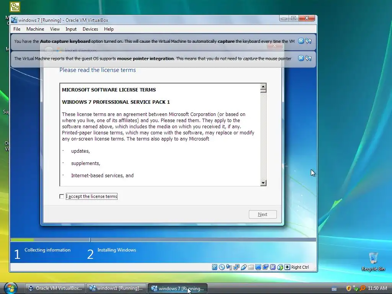Screen dimensions: 392x294
Task: Click the display monitor icon in status bar
Action: coord(258,267)
